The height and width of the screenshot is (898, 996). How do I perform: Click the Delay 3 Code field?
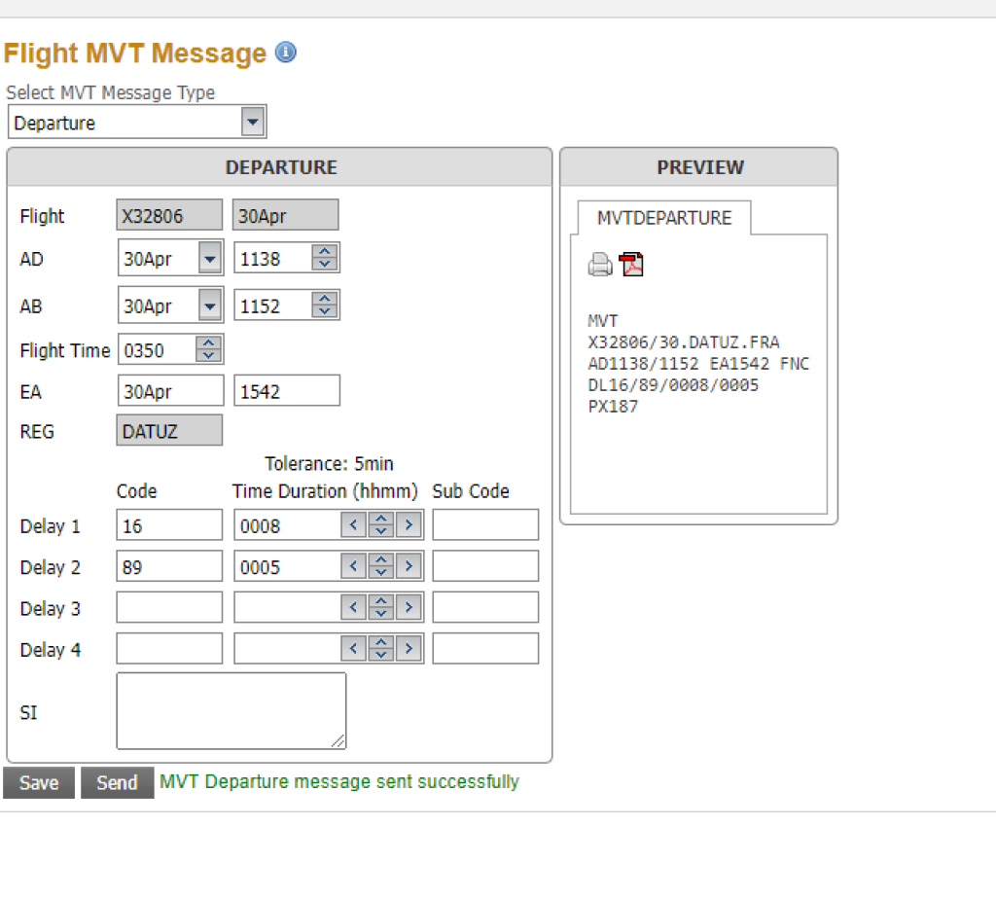pyautogui.click(x=169, y=608)
